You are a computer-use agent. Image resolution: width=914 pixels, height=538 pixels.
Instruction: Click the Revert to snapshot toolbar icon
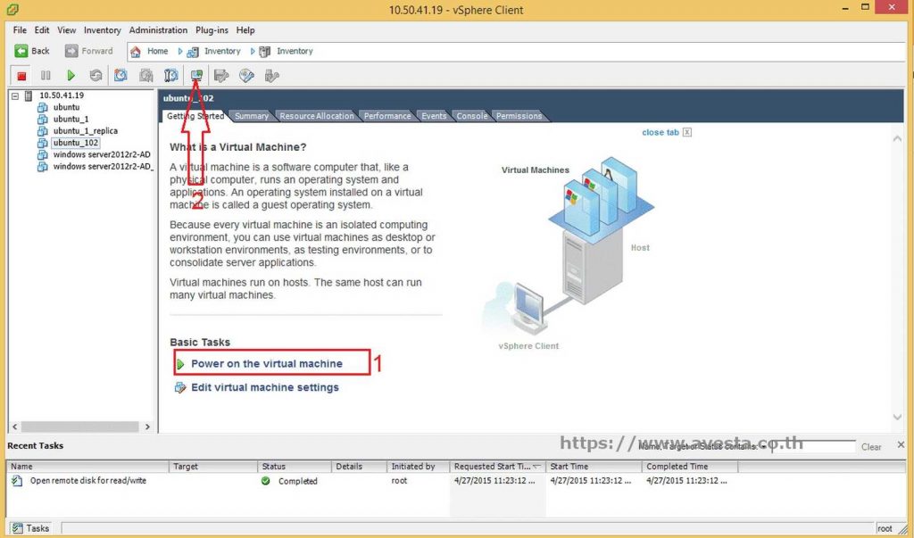[145, 75]
